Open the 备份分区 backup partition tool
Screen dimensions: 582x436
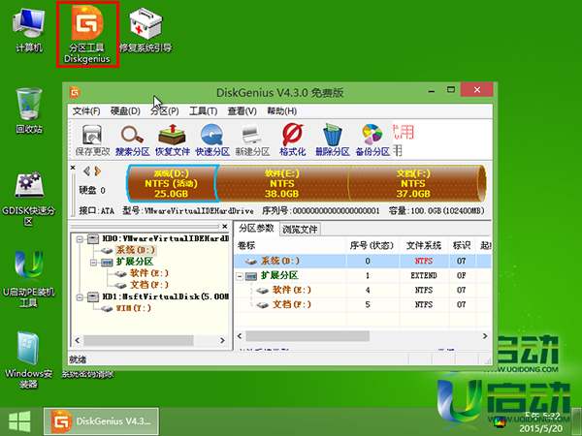click(x=372, y=140)
